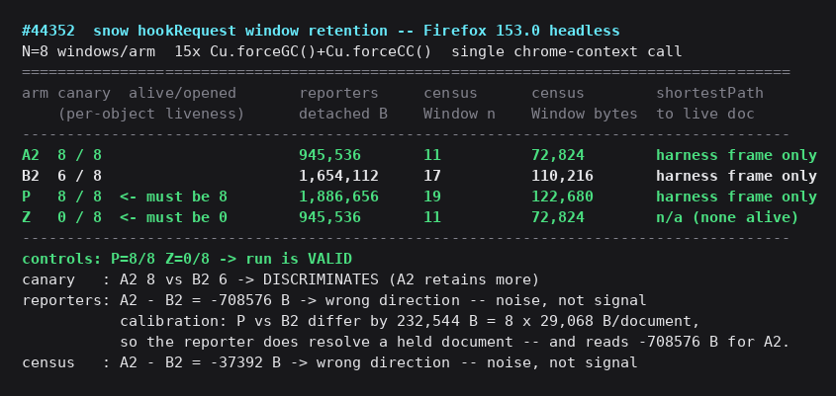This screenshot has height=396, width=836.
Task: Click A2 row's 'harness frame only' text
Action: tap(736, 155)
